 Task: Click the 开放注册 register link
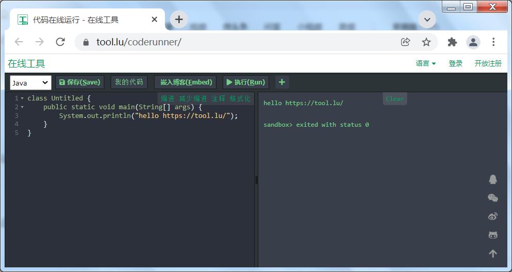488,63
